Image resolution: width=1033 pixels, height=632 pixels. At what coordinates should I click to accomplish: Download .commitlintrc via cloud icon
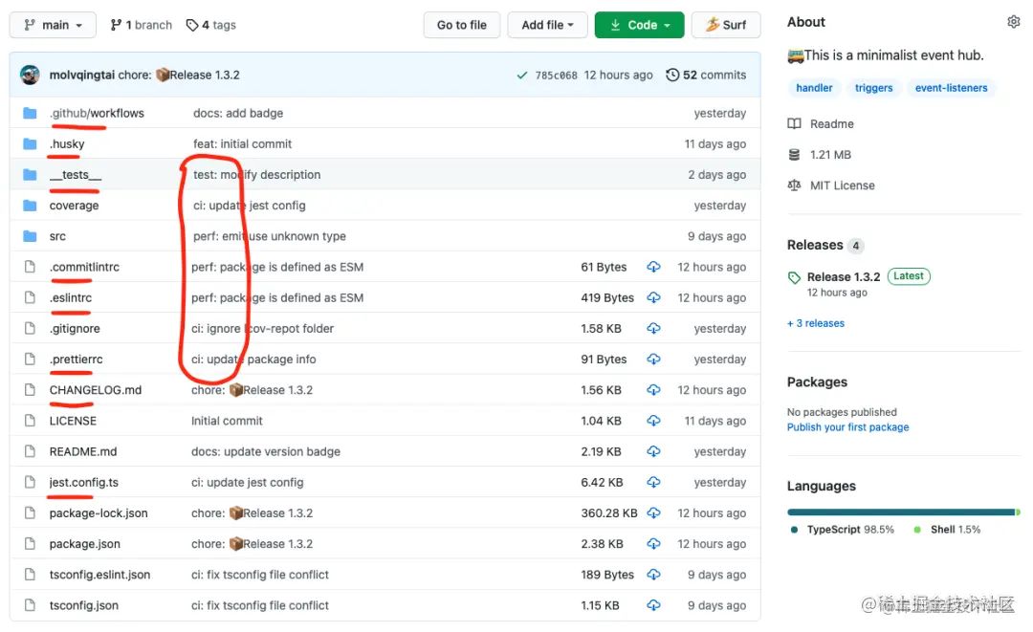[653, 267]
